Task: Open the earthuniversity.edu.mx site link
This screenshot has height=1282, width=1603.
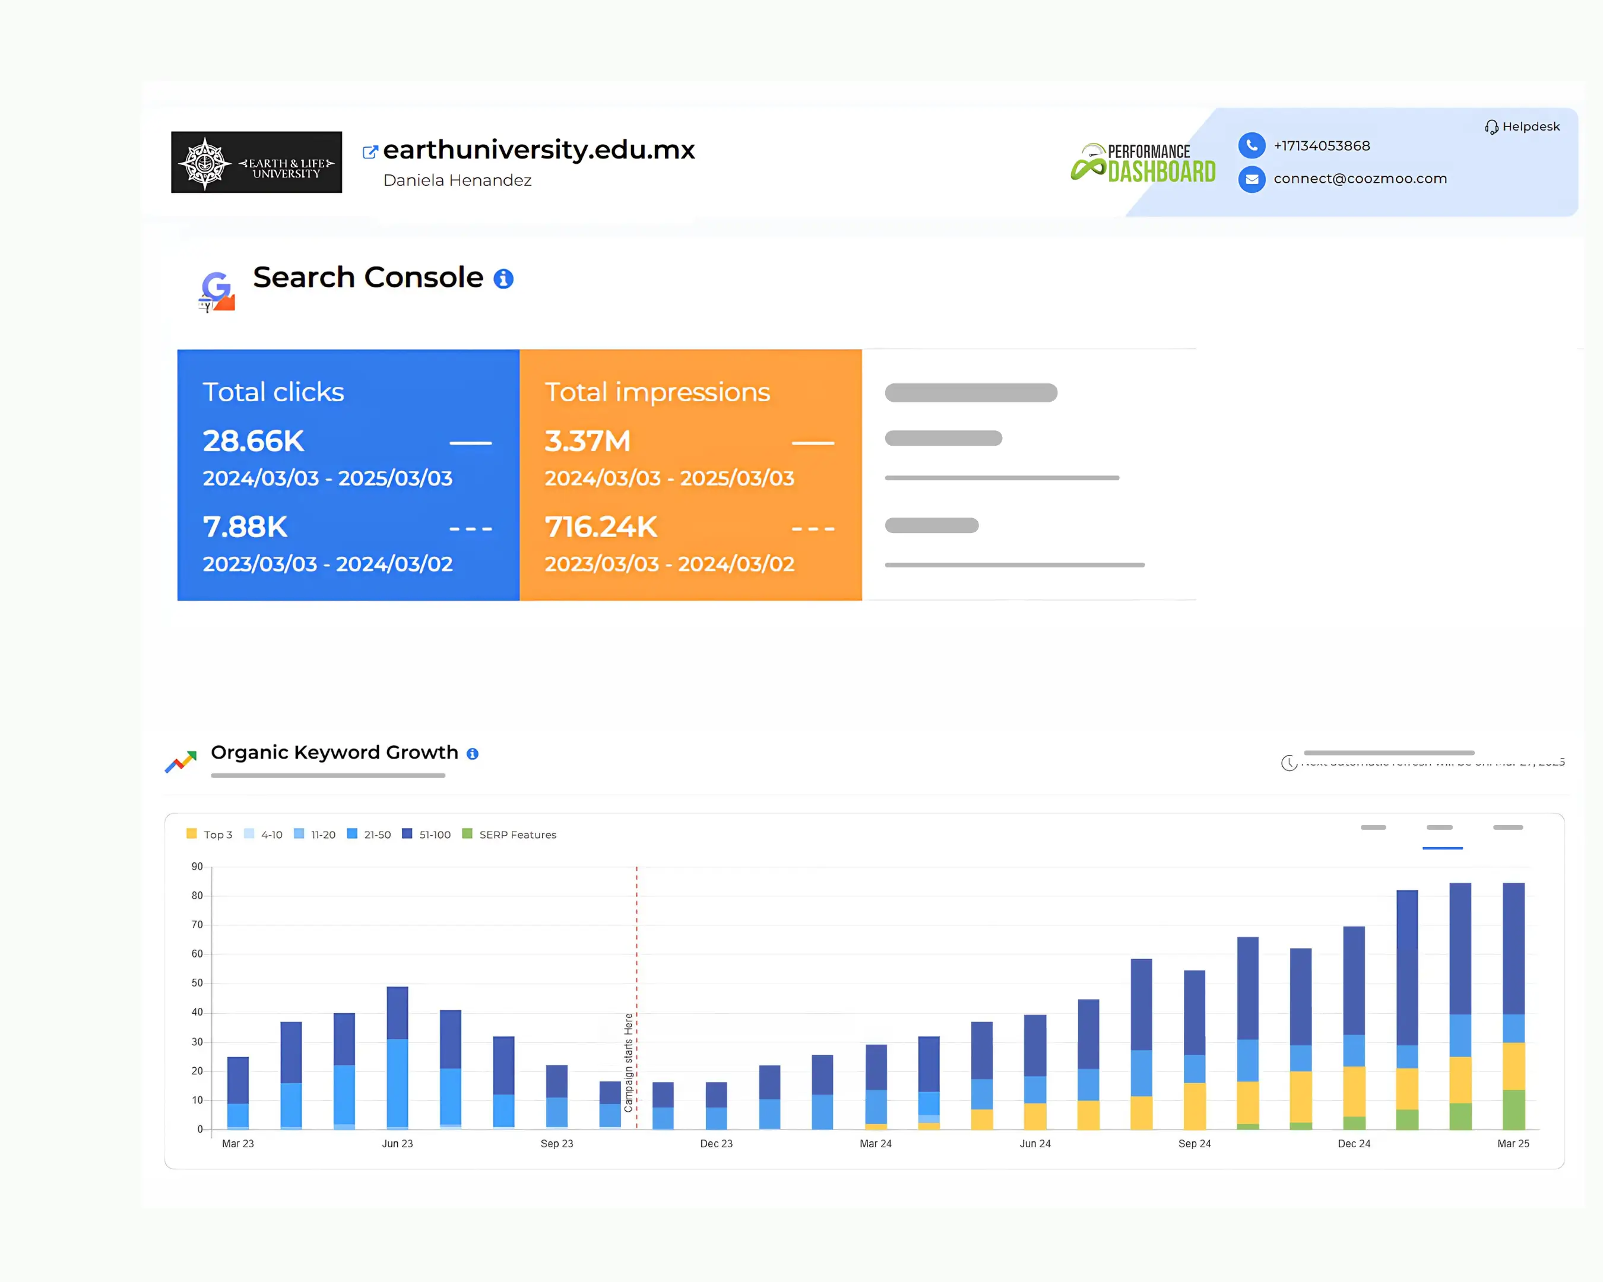Action: pyautogui.click(x=539, y=150)
